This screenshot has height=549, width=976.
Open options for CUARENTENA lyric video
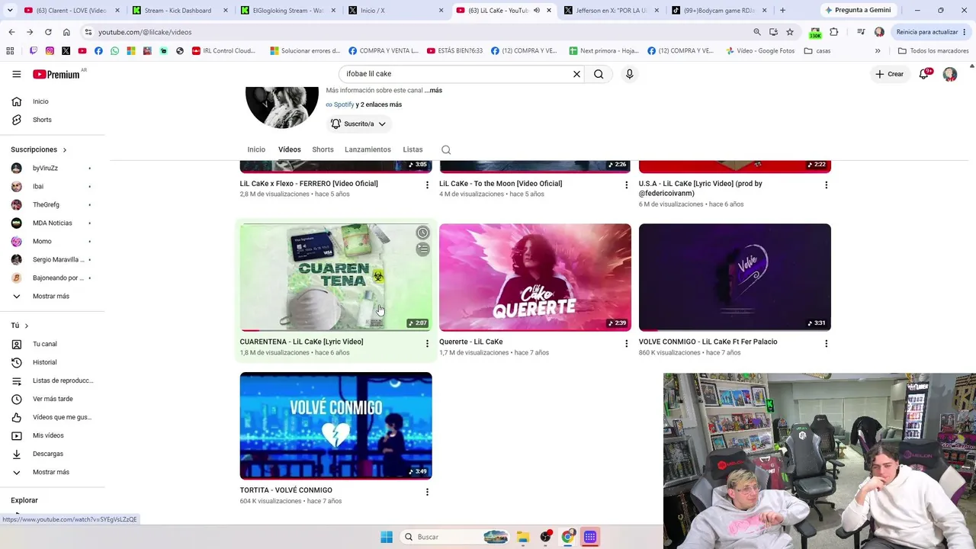pyautogui.click(x=427, y=344)
